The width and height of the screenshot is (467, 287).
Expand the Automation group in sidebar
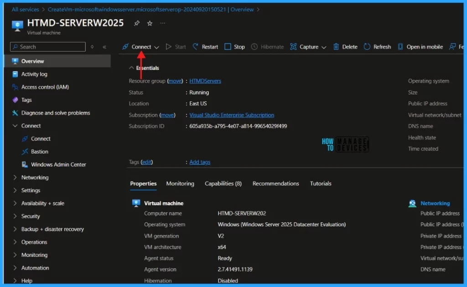pyautogui.click(x=15, y=268)
